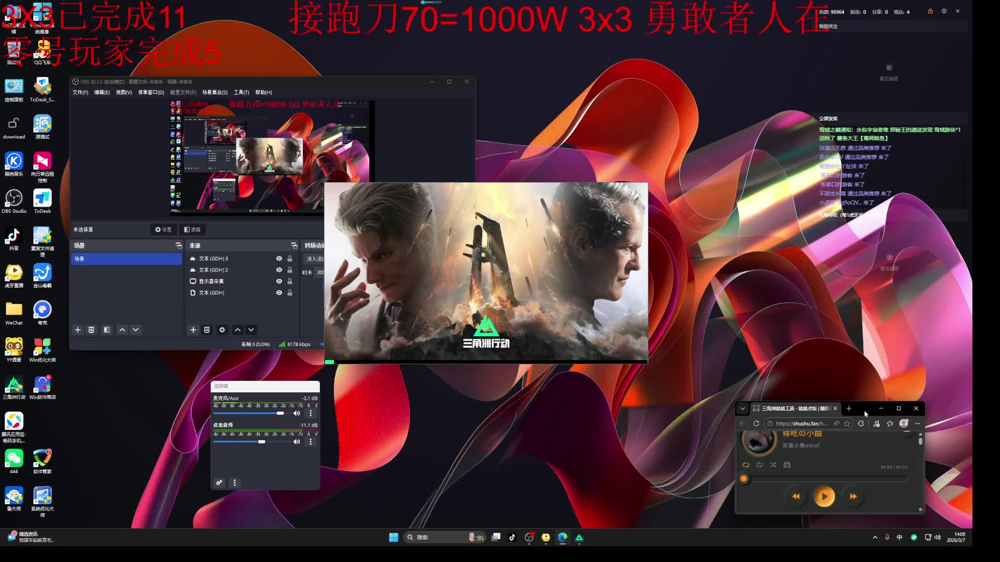Click the 设置 properties button
The image size is (1000, 562).
tap(163, 229)
